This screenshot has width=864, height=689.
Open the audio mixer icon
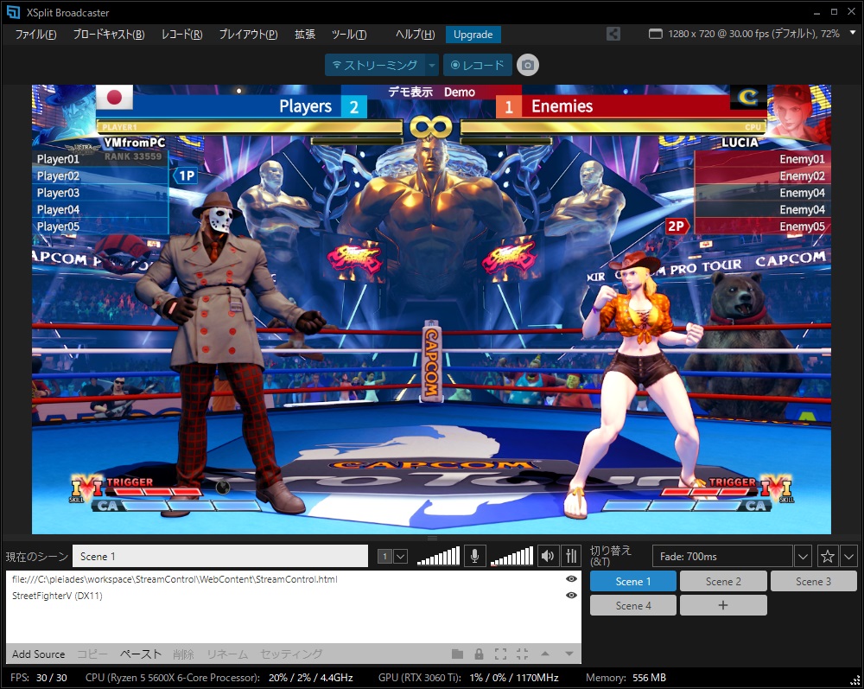coord(571,556)
